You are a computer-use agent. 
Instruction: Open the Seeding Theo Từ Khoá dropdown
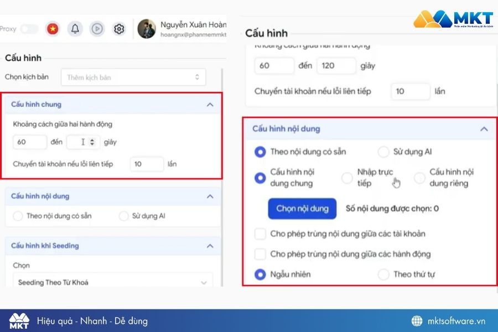click(x=113, y=281)
